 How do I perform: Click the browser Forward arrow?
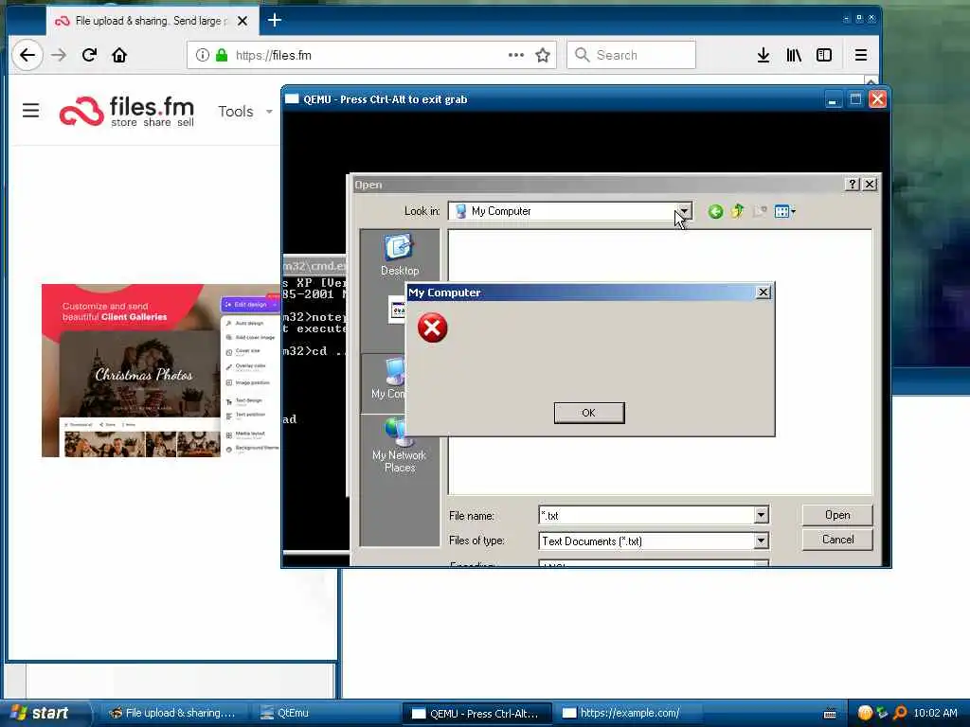point(59,55)
